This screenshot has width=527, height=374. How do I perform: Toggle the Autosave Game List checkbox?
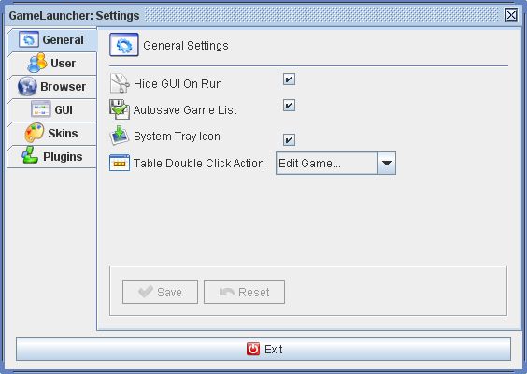click(289, 106)
